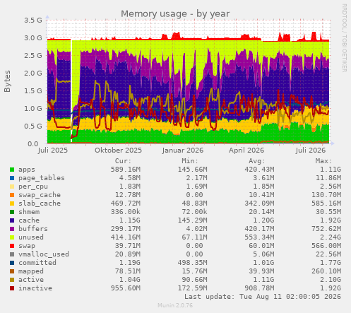
Task: Click the 'Januar 2026' x-axis label
Action: 183,150
